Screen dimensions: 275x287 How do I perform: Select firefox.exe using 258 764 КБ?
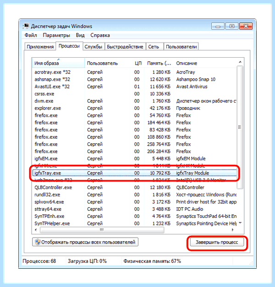pyautogui.click(x=134, y=144)
